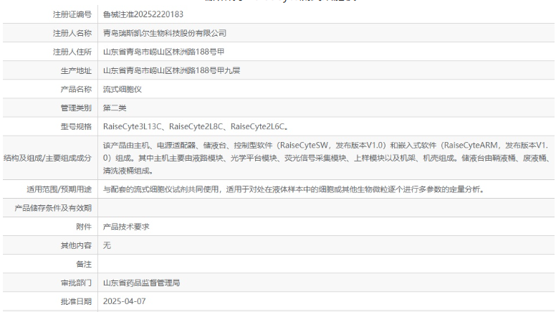Select the 附件 label
The image size is (556, 312).
(x=84, y=227)
